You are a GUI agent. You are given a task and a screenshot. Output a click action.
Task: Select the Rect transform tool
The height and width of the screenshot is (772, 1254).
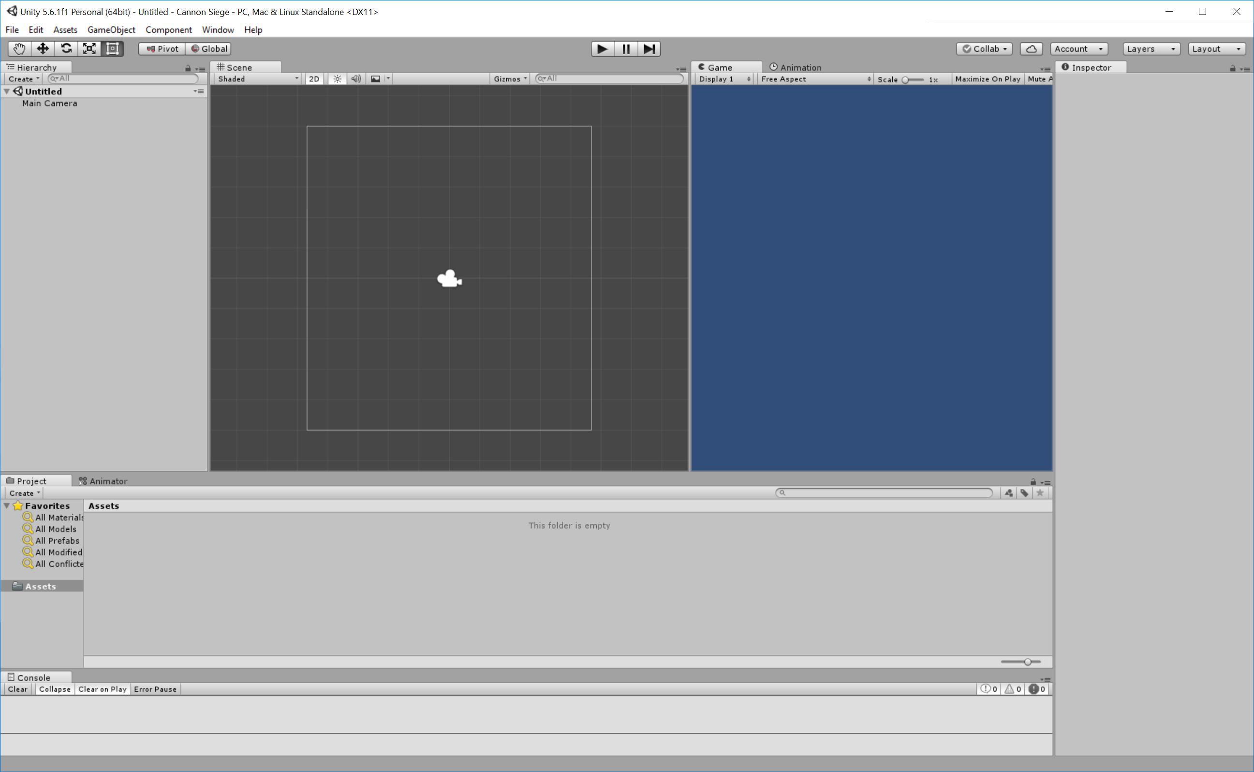pyautogui.click(x=112, y=49)
